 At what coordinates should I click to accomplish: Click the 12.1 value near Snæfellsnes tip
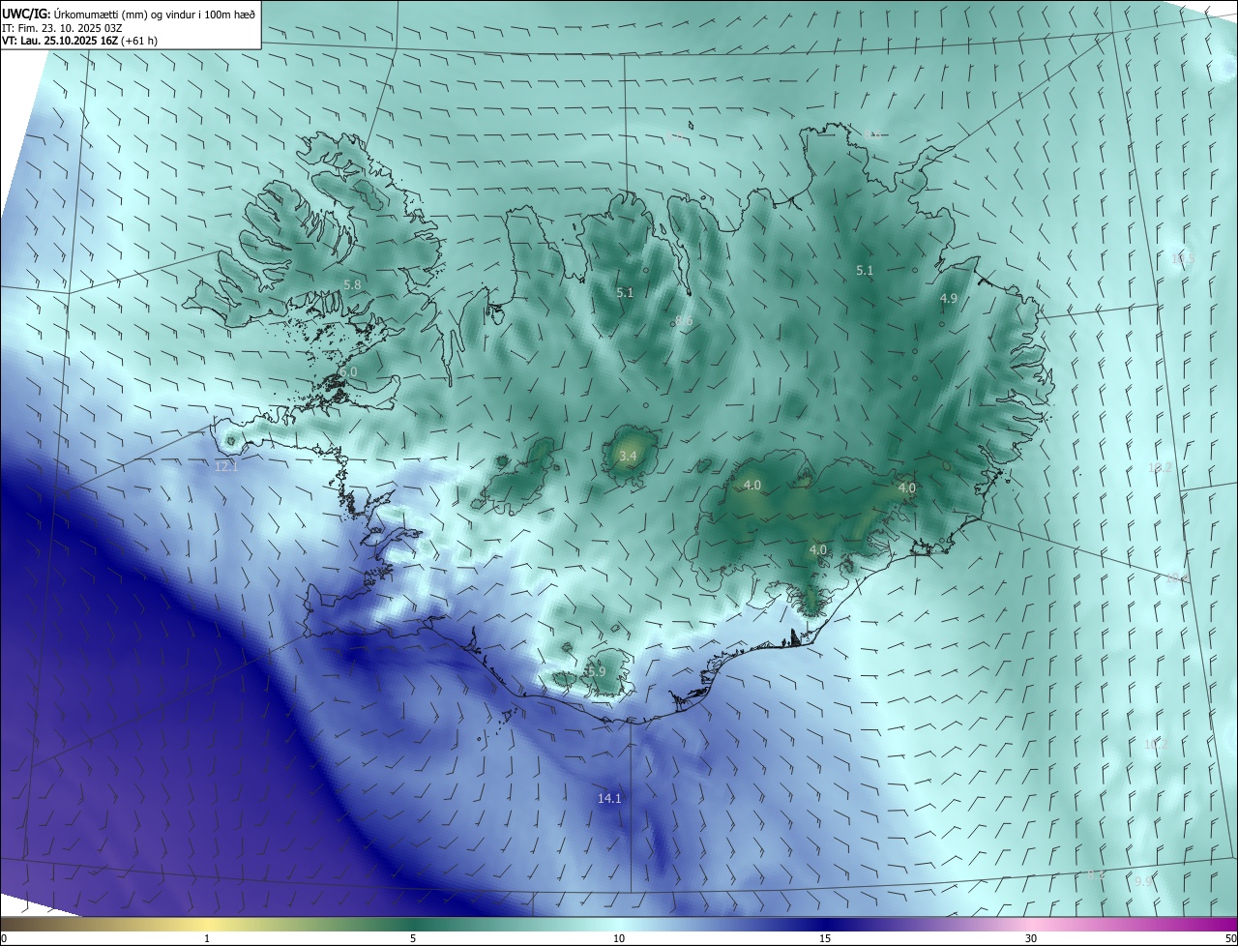(x=226, y=466)
